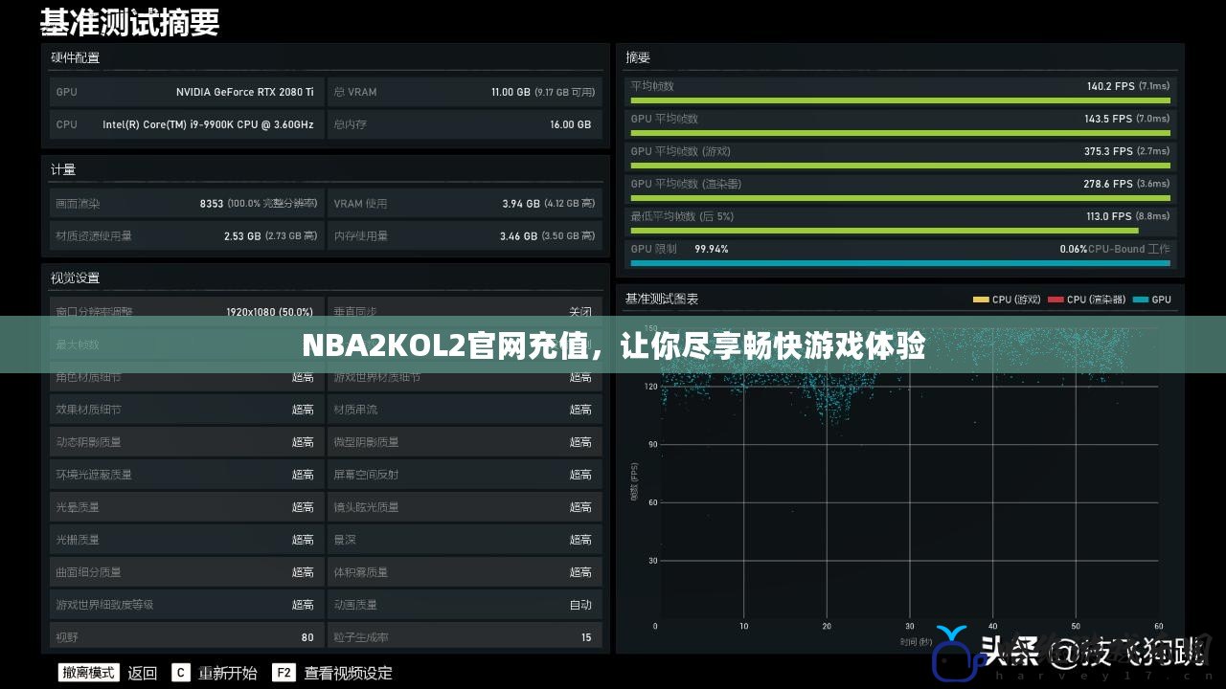Click the GPU 平均帧数 143.5 FPS row

[899, 122]
